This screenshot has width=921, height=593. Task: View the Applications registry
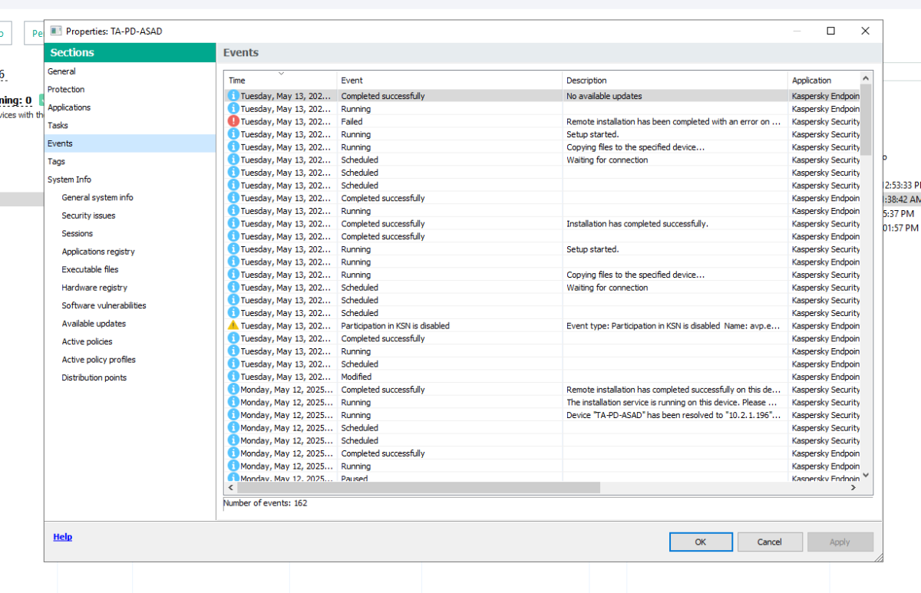click(x=98, y=252)
